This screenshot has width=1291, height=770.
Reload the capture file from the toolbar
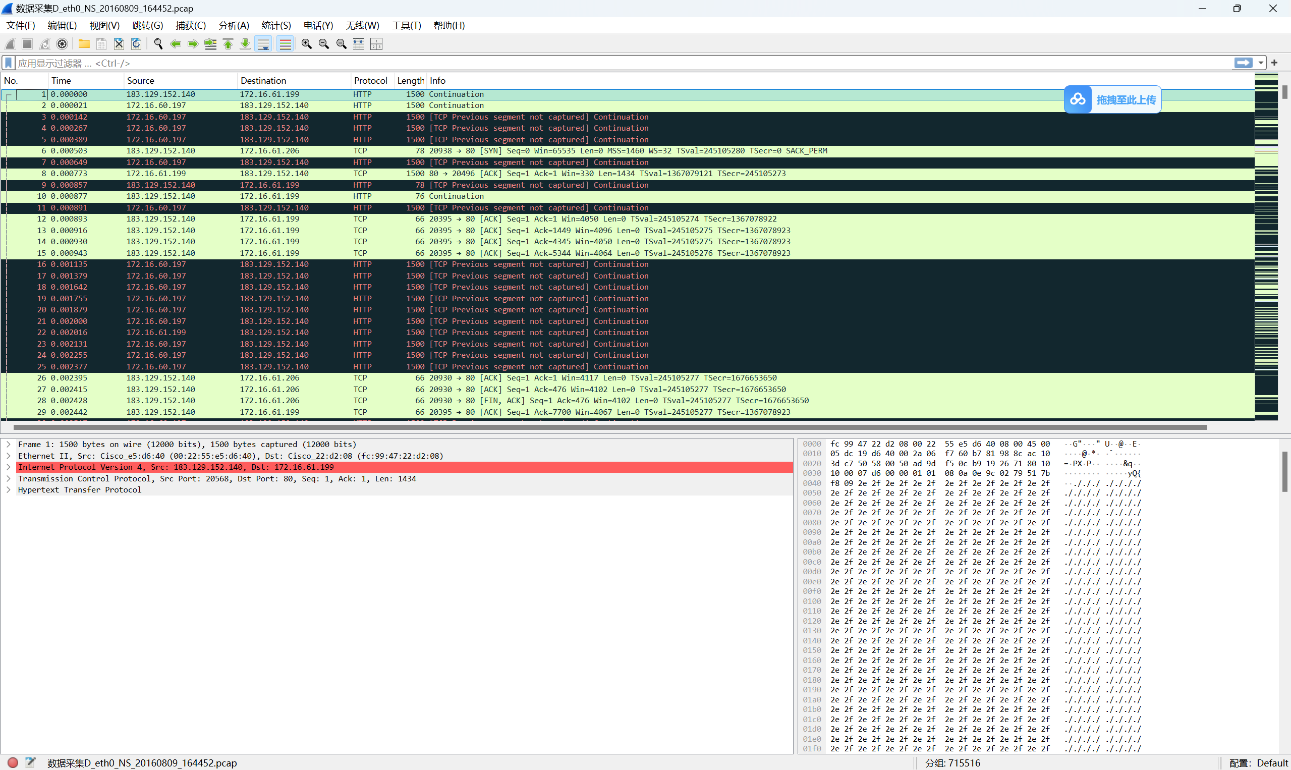136,44
